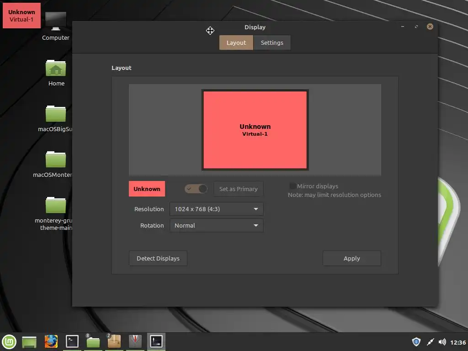This screenshot has width=468, height=351.
Task: Click the Unknown Virtual-1 overlay label on desktop
Action: pyautogui.click(x=21, y=16)
